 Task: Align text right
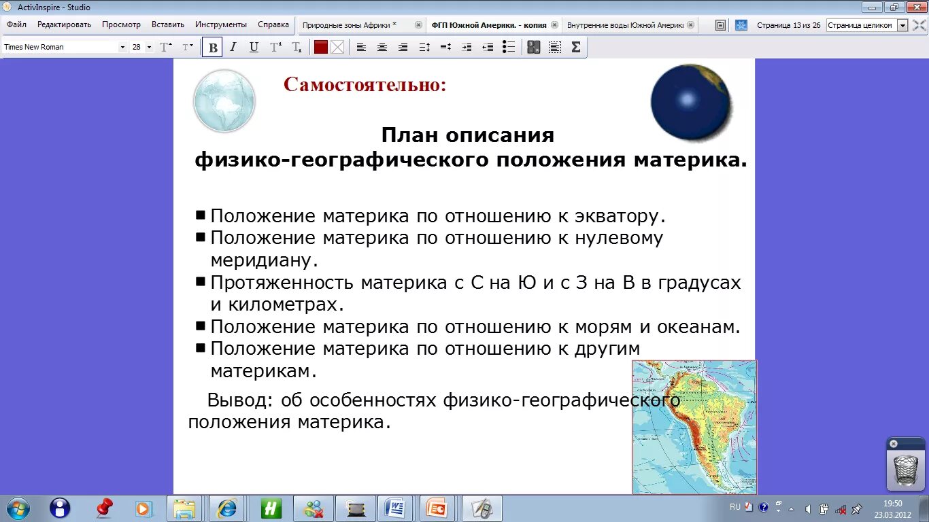pyautogui.click(x=403, y=47)
